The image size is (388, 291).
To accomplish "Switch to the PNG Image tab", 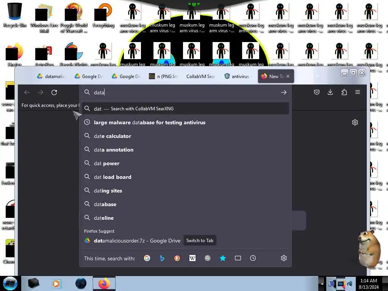I will (164, 77).
